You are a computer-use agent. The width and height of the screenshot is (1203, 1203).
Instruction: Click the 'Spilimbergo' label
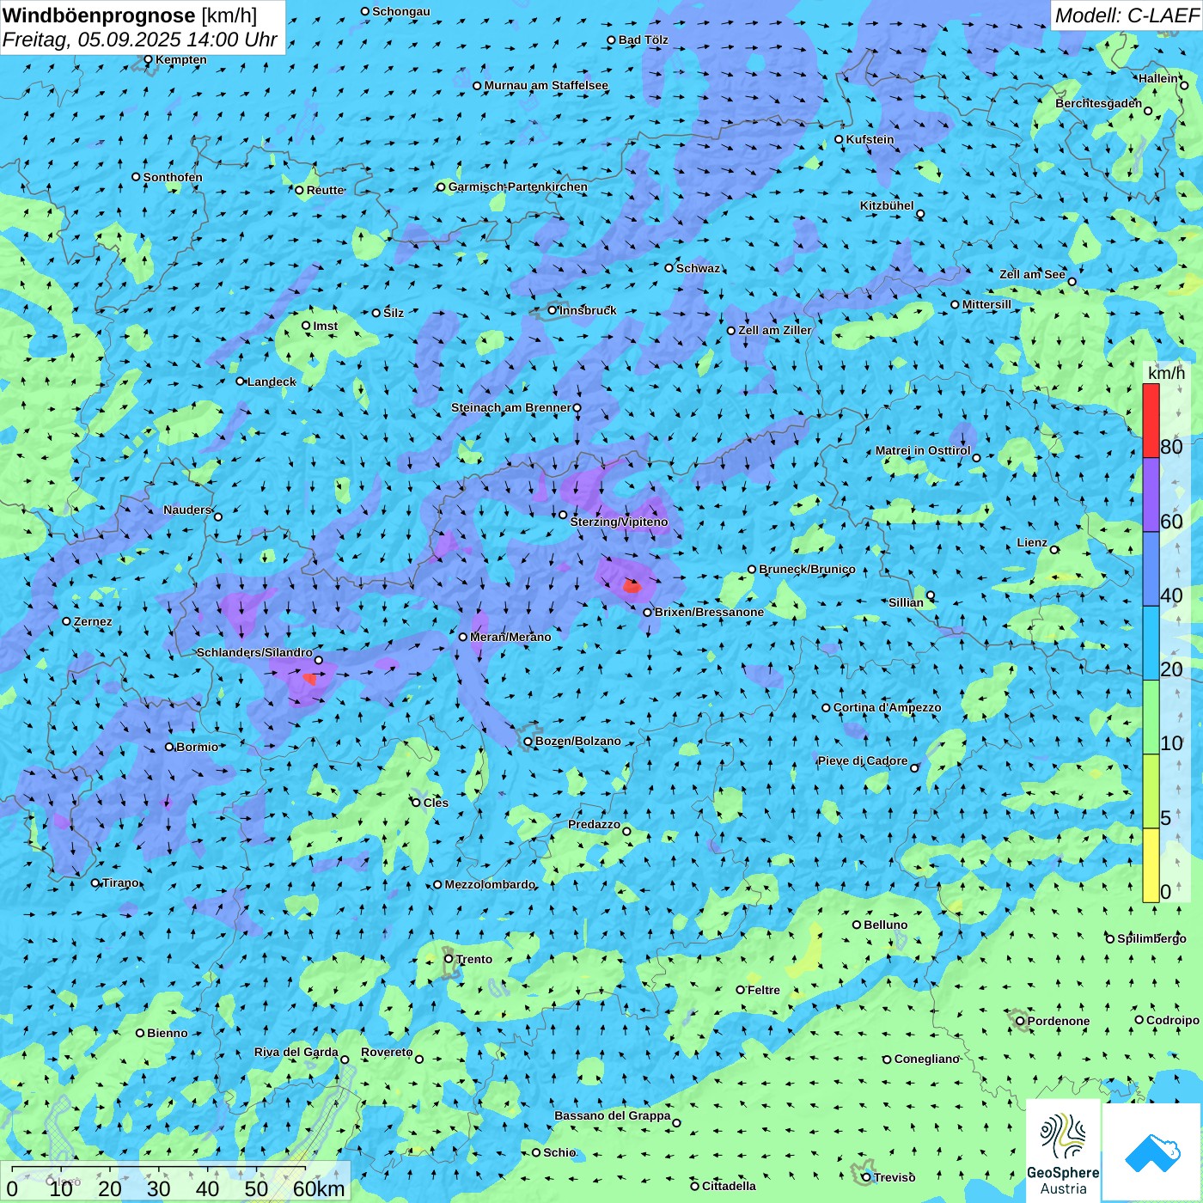[x=1151, y=938]
